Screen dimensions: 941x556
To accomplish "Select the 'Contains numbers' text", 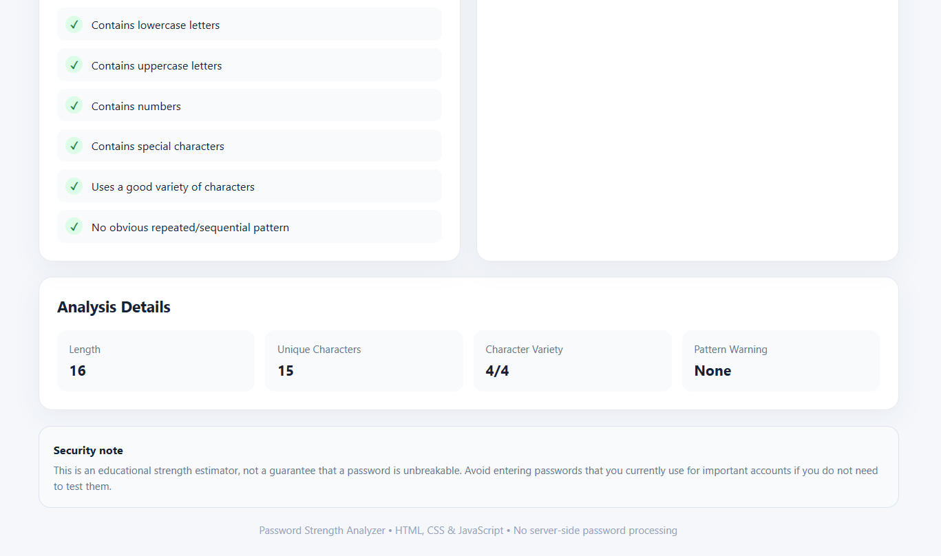I will point(136,106).
